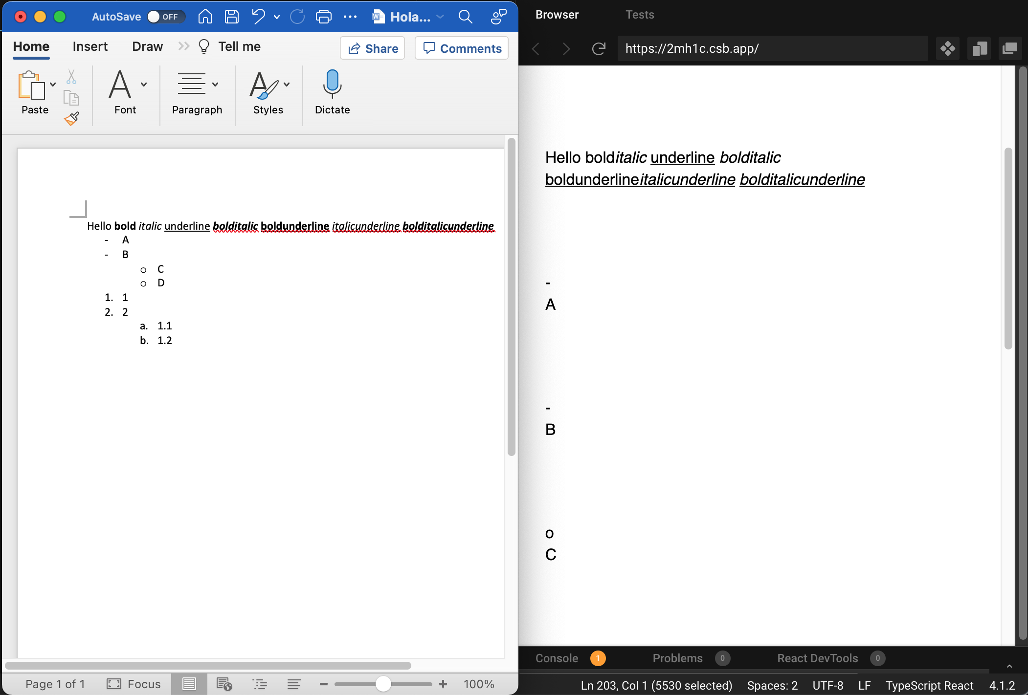Viewport: 1028px width, 695px height.
Task: Select the Dictate tool
Action: click(x=332, y=93)
